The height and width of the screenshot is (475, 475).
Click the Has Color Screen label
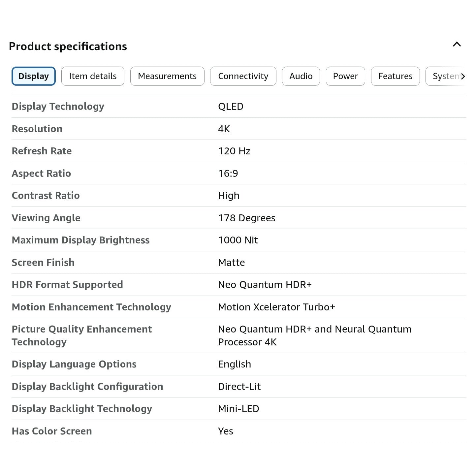52,431
